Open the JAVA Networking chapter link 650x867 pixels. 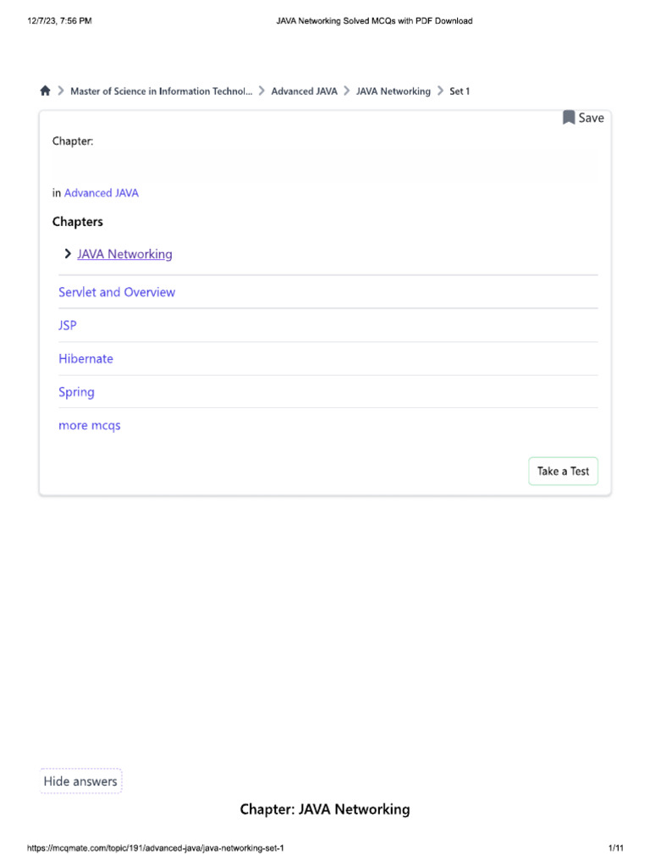124,254
